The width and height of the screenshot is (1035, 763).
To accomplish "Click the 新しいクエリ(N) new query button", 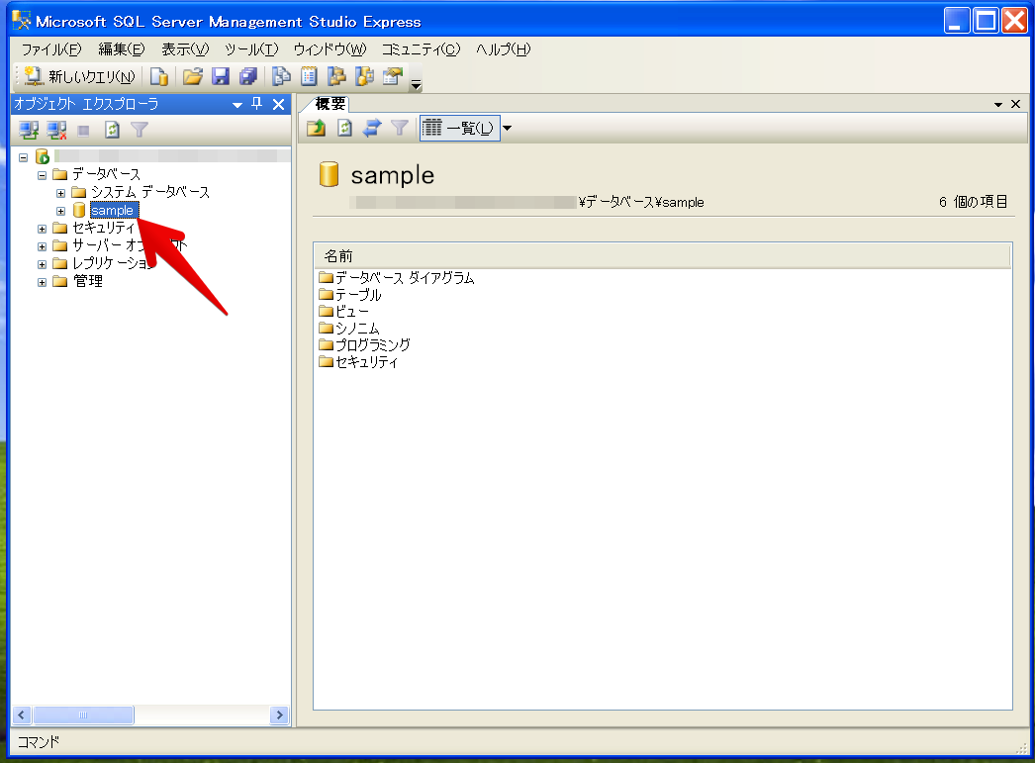I will [80, 76].
